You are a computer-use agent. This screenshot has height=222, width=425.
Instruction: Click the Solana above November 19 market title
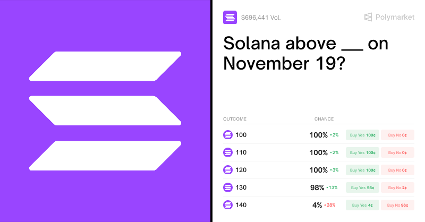tap(305, 53)
